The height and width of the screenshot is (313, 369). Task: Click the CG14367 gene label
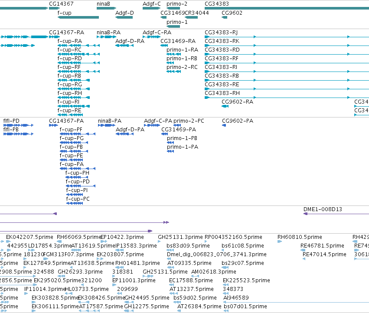pos(61,4)
